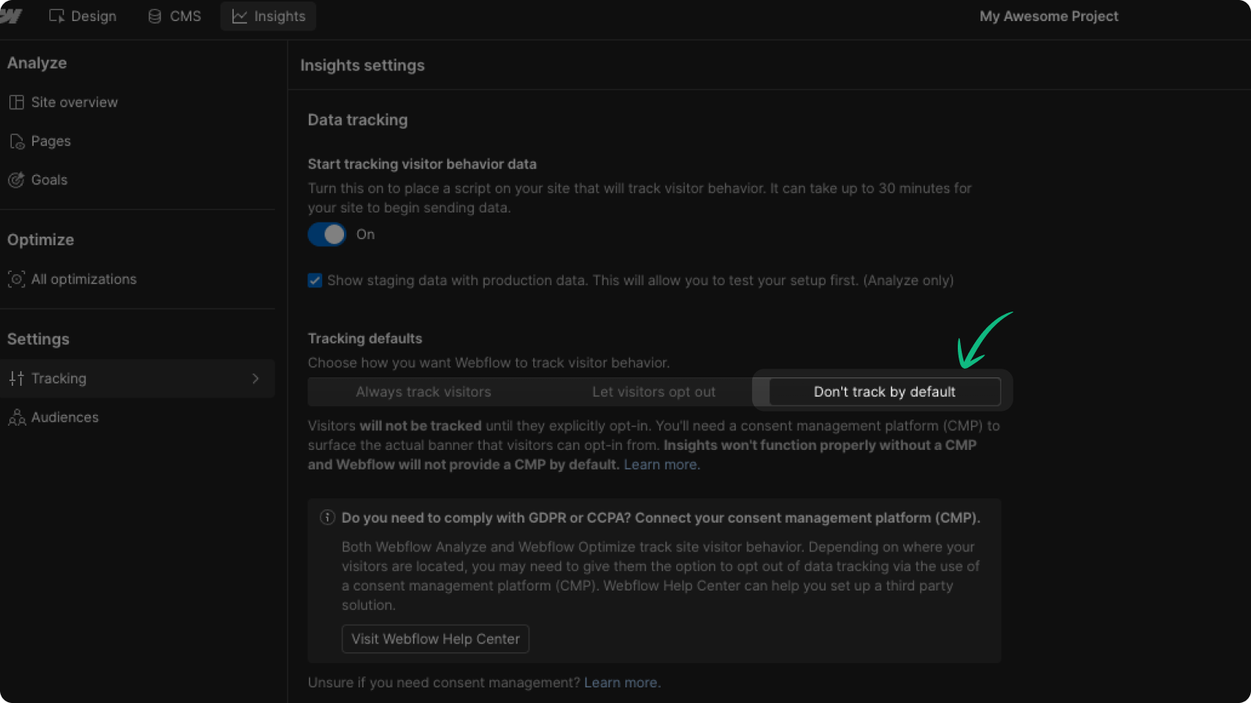The height and width of the screenshot is (703, 1251).
Task: Select Always track visitors option
Action: click(x=423, y=392)
